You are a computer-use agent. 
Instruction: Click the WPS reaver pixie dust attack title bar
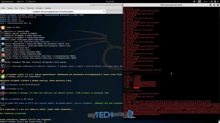point(171,5)
